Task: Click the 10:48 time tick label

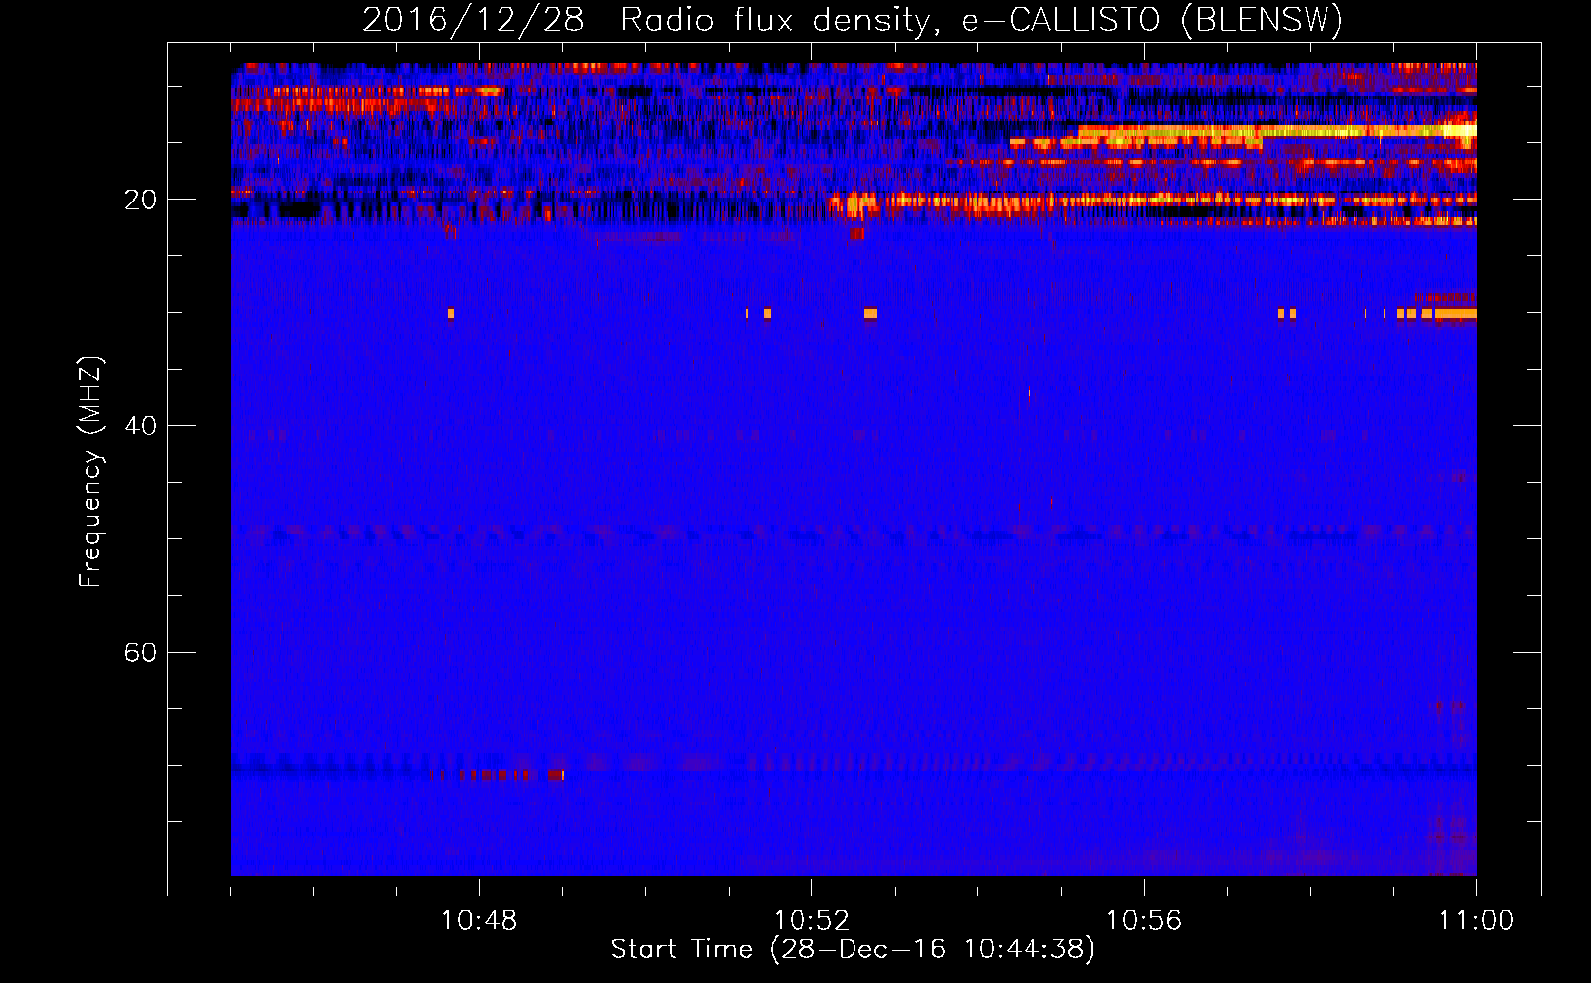Action: 479,921
